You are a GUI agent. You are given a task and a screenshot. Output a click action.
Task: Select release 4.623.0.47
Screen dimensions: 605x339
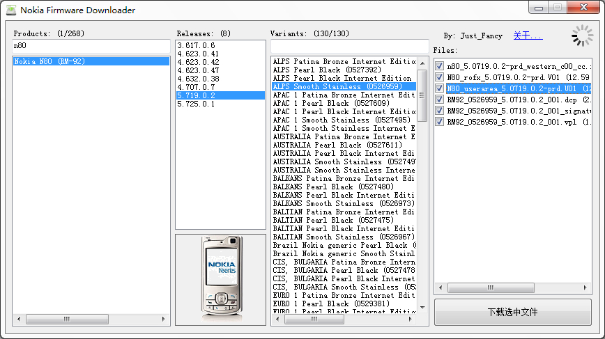[220, 70]
